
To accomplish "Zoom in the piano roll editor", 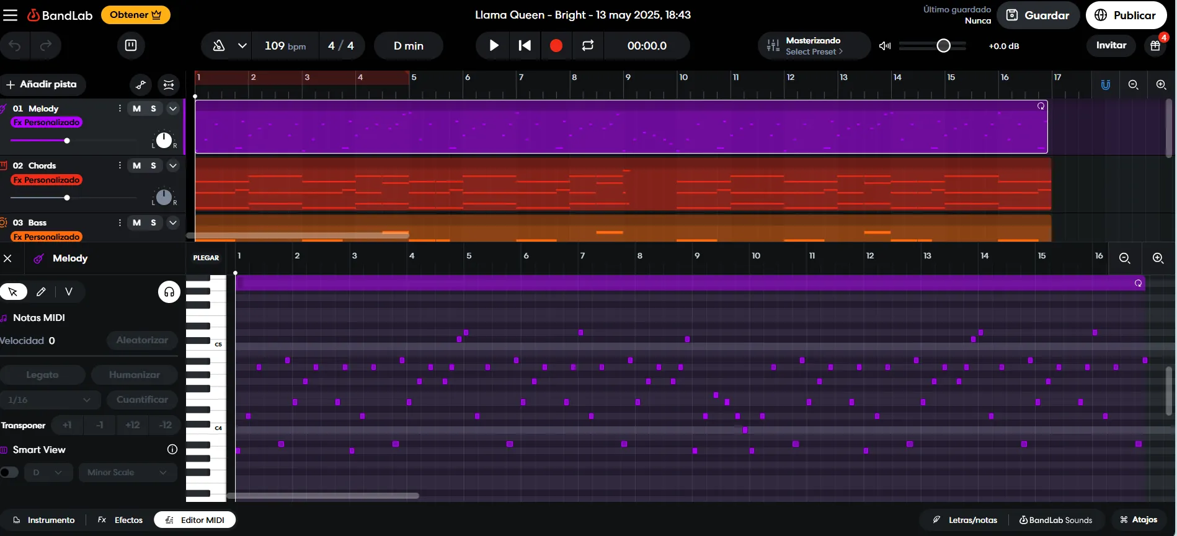I will (x=1158, y=258).
